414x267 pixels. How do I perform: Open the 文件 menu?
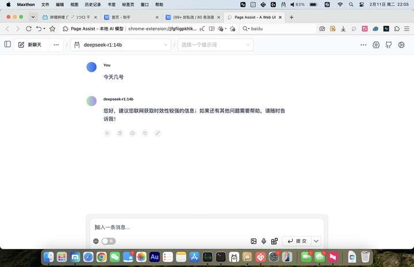click(x=45, y=5)
